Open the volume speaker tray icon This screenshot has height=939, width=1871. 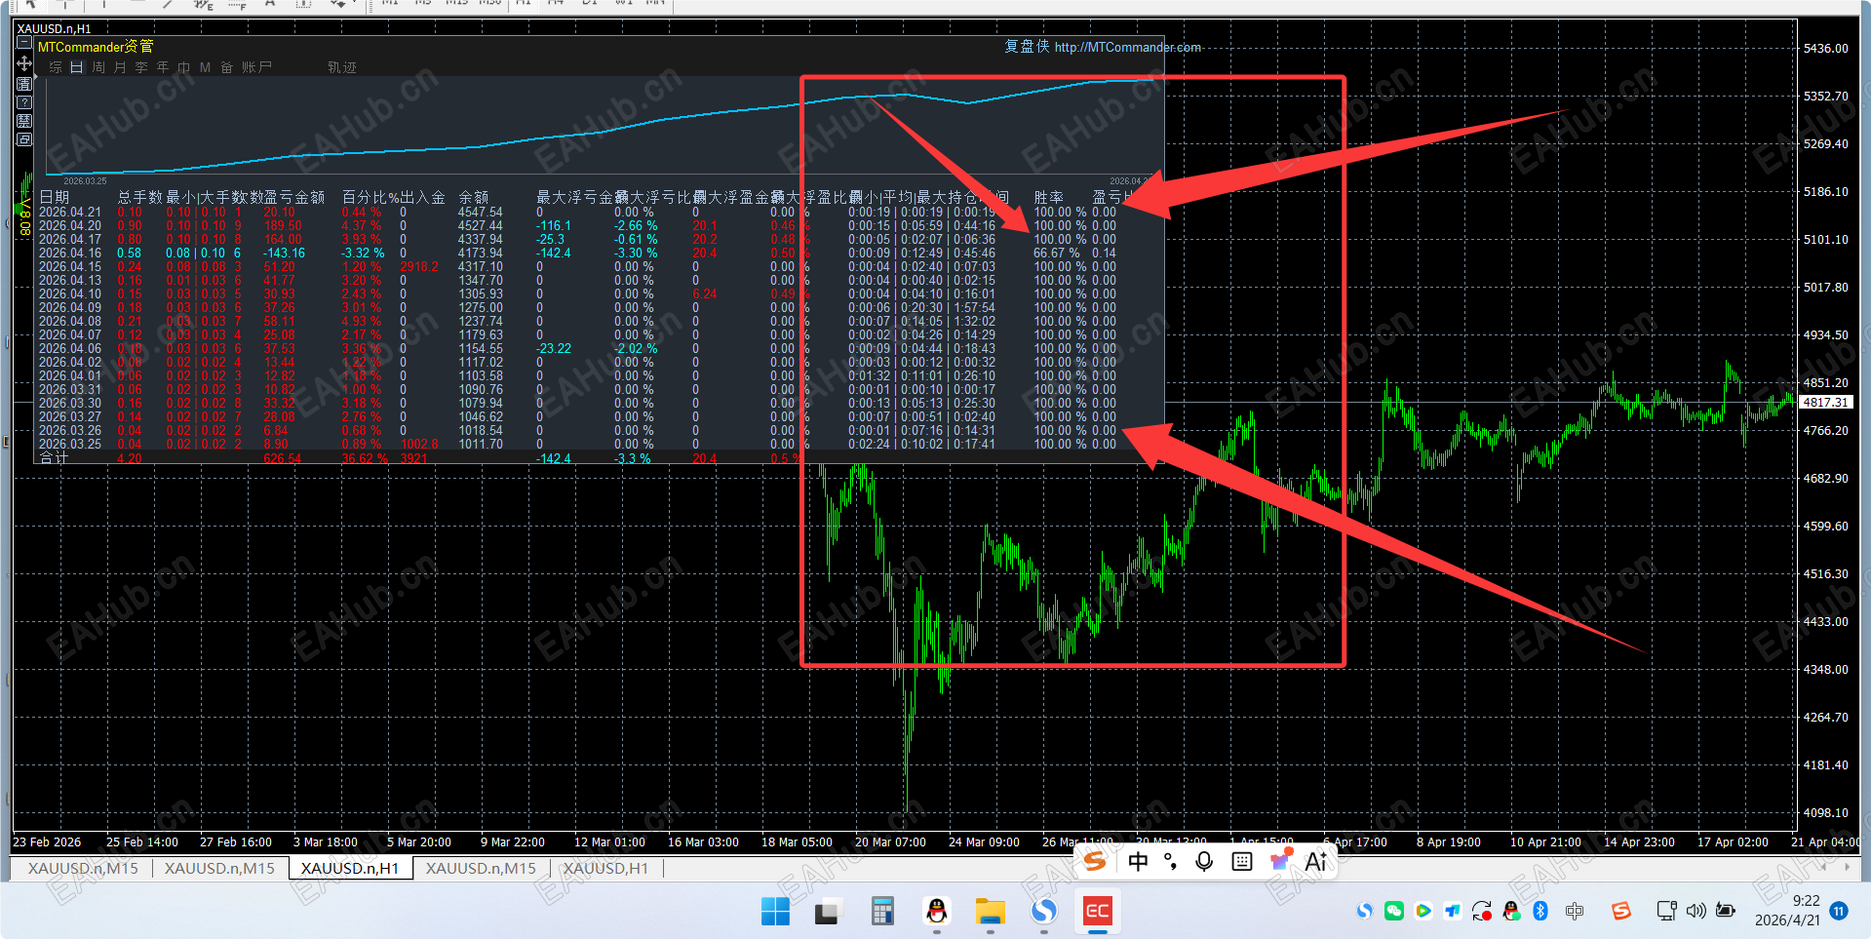coord(1696,911)
